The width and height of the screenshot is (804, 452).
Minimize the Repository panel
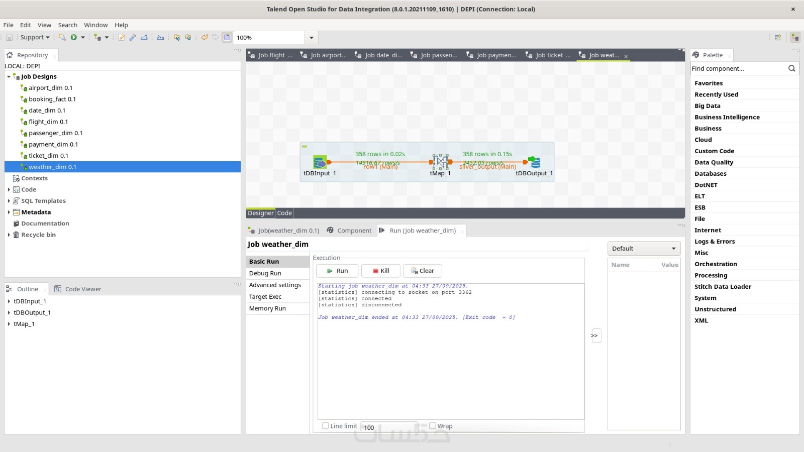tap(235, 50)
